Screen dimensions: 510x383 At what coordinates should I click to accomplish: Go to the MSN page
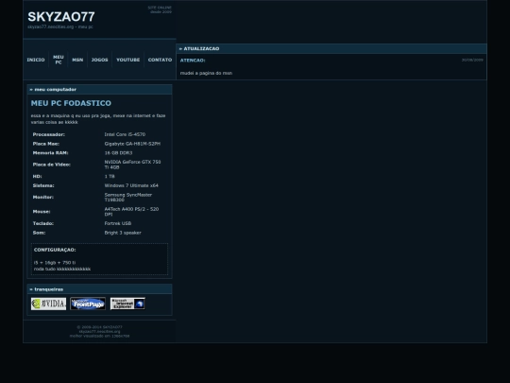tap(77, 60)
